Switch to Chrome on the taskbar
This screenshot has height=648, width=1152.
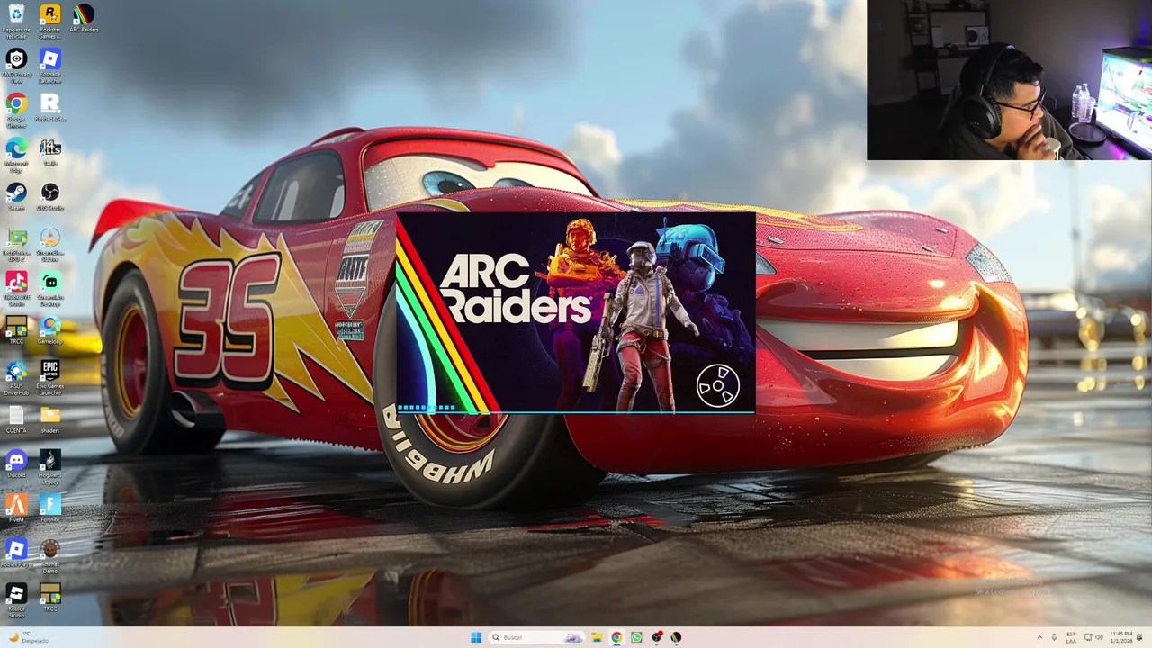coord(616,637)
